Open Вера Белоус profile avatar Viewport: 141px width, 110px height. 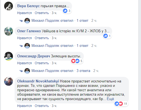pyautogui.click(x=9, y=6)
